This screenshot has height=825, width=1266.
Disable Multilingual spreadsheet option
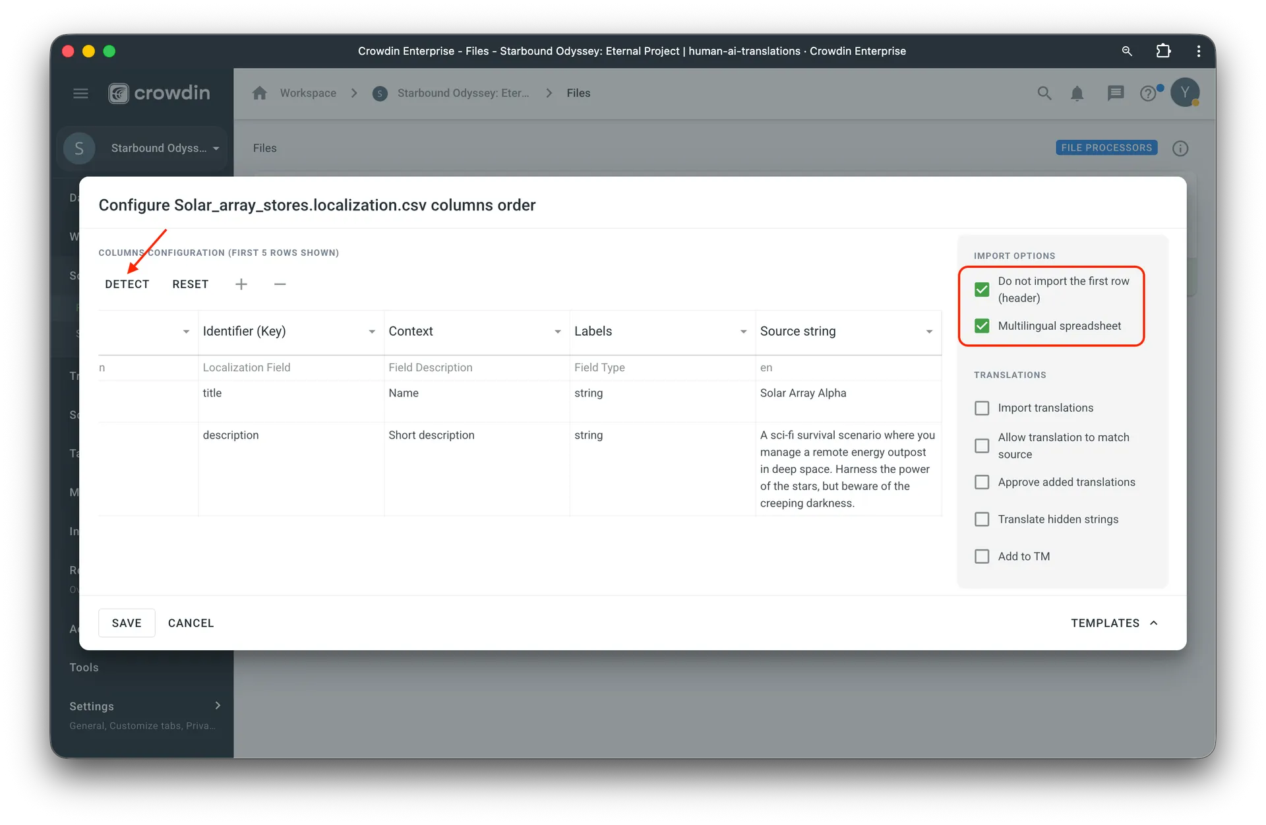[x=982, y=325]
